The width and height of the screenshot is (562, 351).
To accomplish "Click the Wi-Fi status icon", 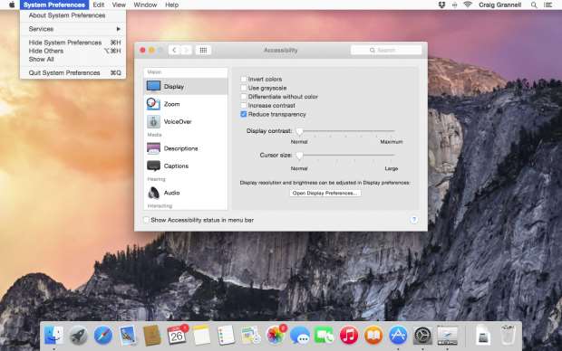I will pos(468,5).
